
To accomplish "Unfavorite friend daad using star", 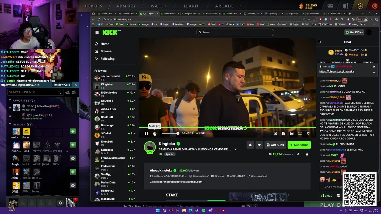I will [10, 107].
